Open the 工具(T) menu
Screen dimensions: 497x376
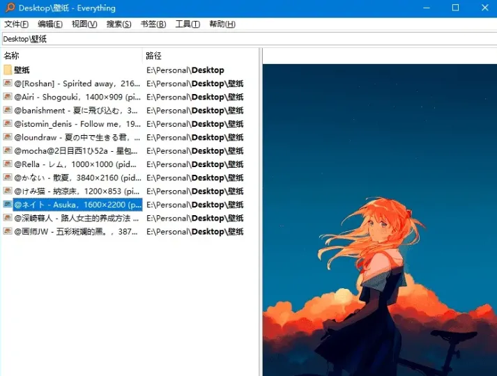click(188, 24)
